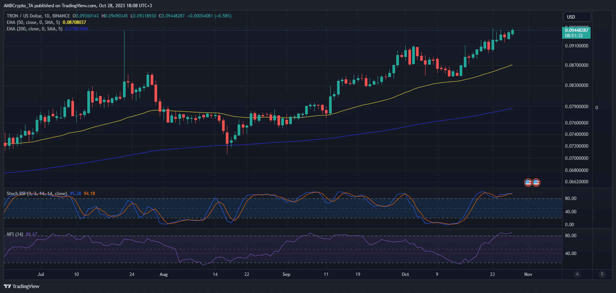The image size is (616, 293).
Task: Click the low price value 0.09318930
Action: tap(145, 16)
